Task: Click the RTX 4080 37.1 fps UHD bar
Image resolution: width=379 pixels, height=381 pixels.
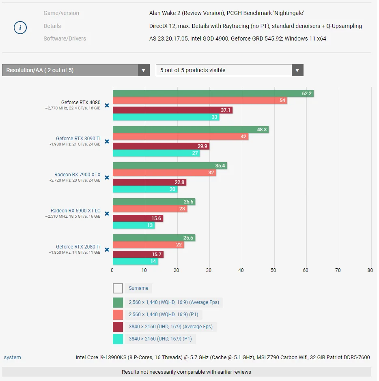Action: (173, 110)
